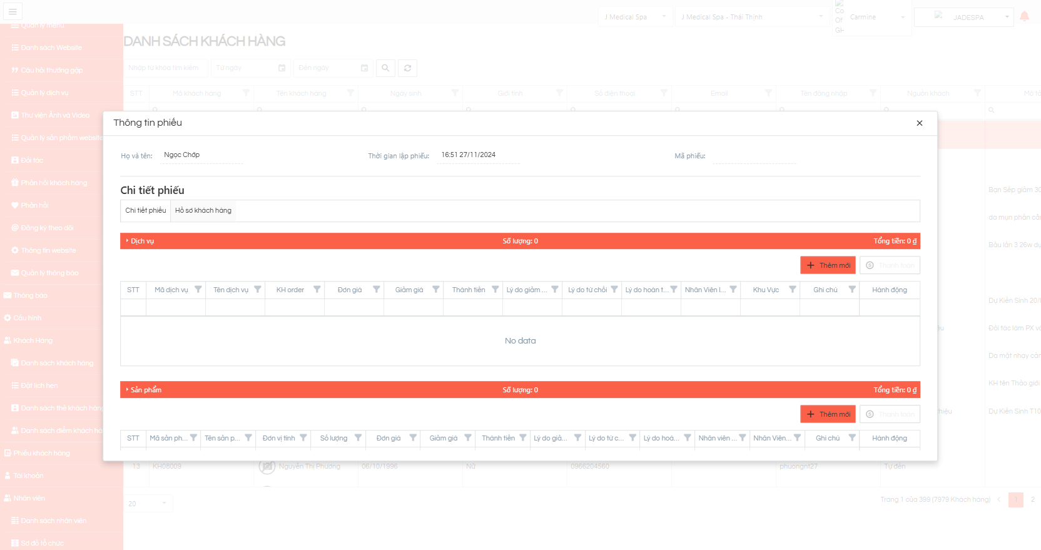The width and height of the screenshot is (1041, 550).
Task: Close the Thông tin phiếu dialog
Action: pyautogui.click(x=919, y=123)
